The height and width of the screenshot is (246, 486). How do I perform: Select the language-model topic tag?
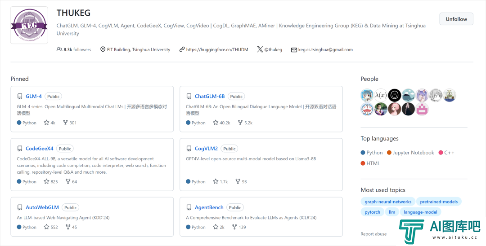pyautogui.click(x=421, y=212)
